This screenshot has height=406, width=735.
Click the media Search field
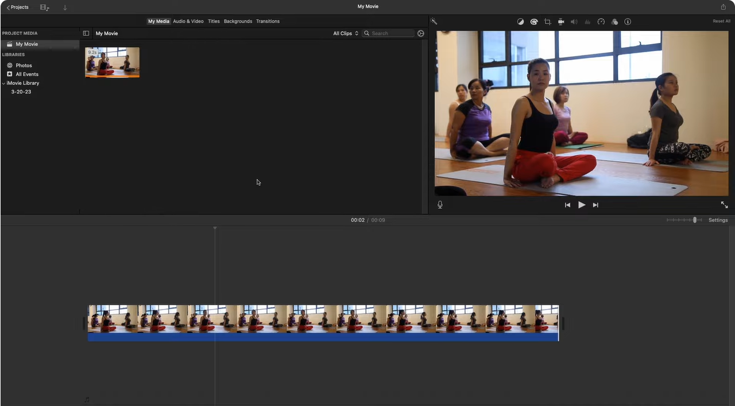(388, 33)
